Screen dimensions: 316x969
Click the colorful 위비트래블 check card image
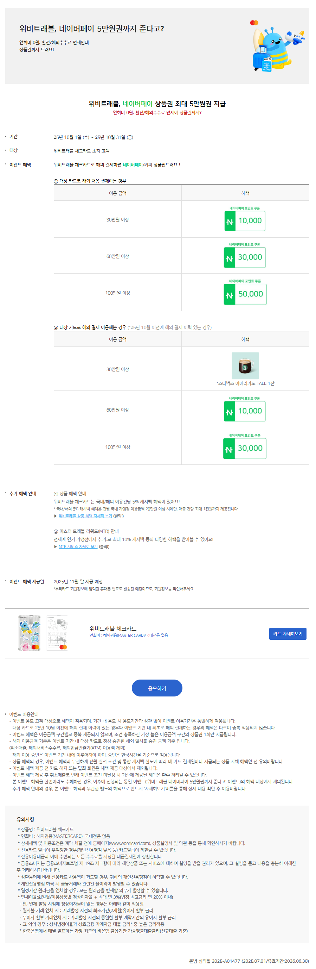pyautogui.click(x=29, y=633)
